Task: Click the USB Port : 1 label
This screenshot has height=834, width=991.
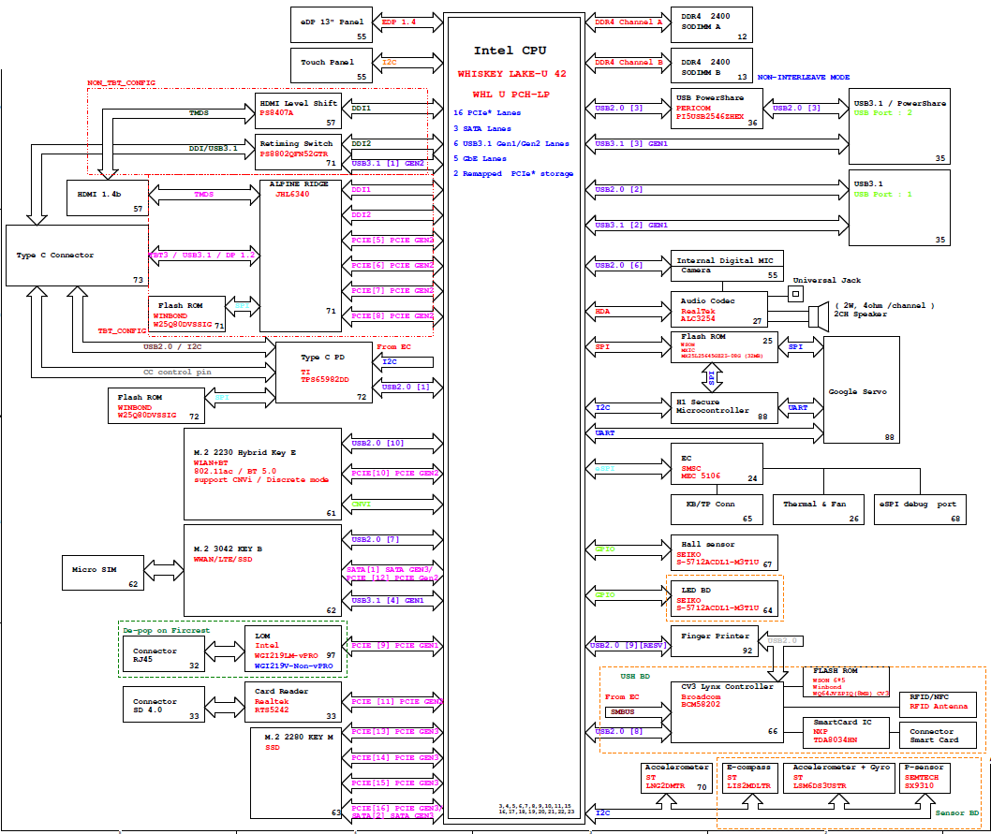Action: 883,195
